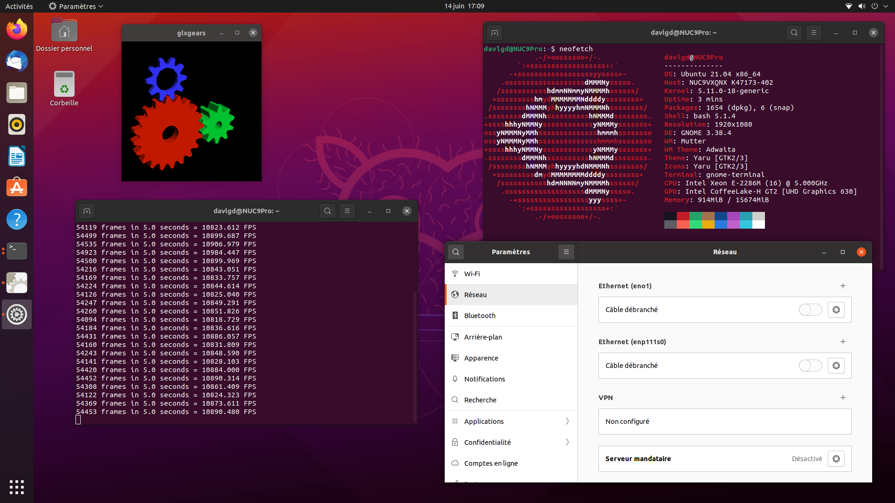895x503 pixels.
Task: Open Notifications settings panel
Action: click(x=511, y=379)
